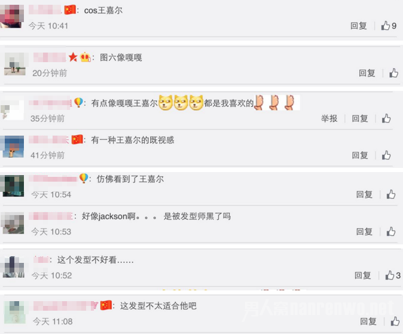Like the 'jackson' comment from 今天 10:53
The width and height of the screenshot is (403, 334).
(391, 231)
